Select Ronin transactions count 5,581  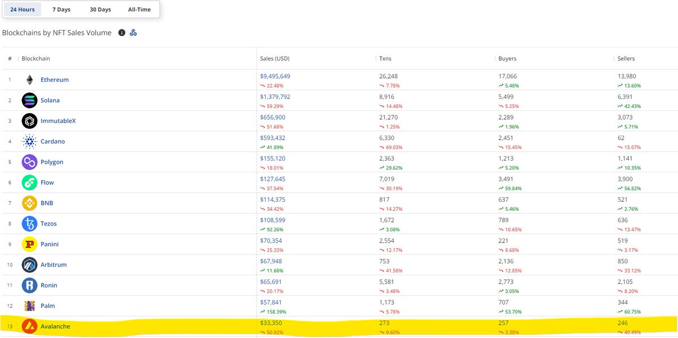click(x=387, y=281)
